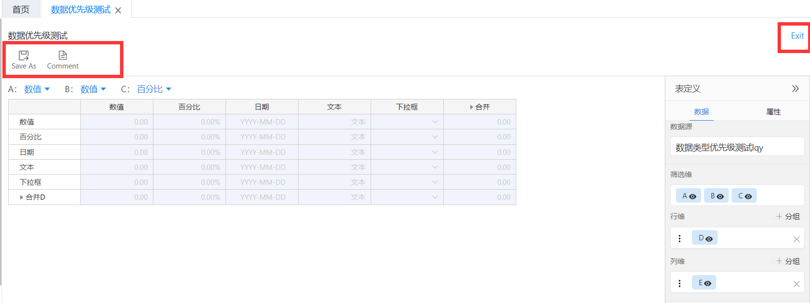Switch to the 属性 tab
Viewport: 810px width, 303px height.
tap(773, 112)
